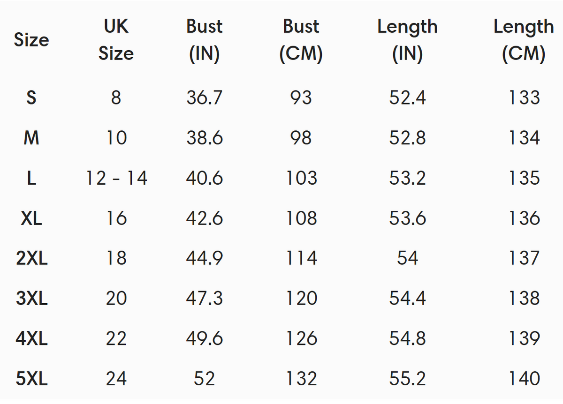Screen dimensions: 563x404
Task: Select the 103 bust centimeters value
Action: pos(301,178)
